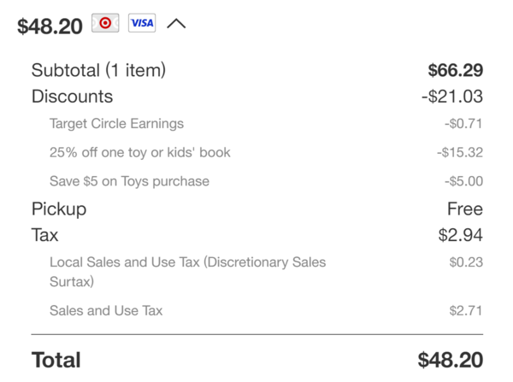
Task: Click the Free pickup value
Action: tap(465, 209)
